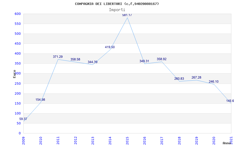Click the x-axis year 2021

tap(231, 140)
